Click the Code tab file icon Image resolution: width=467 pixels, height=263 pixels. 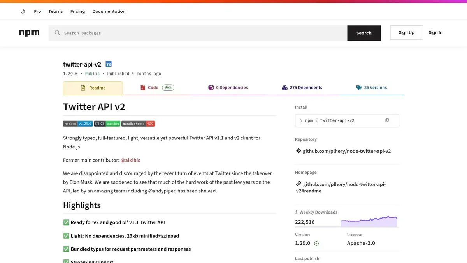[x=143, y=88]
